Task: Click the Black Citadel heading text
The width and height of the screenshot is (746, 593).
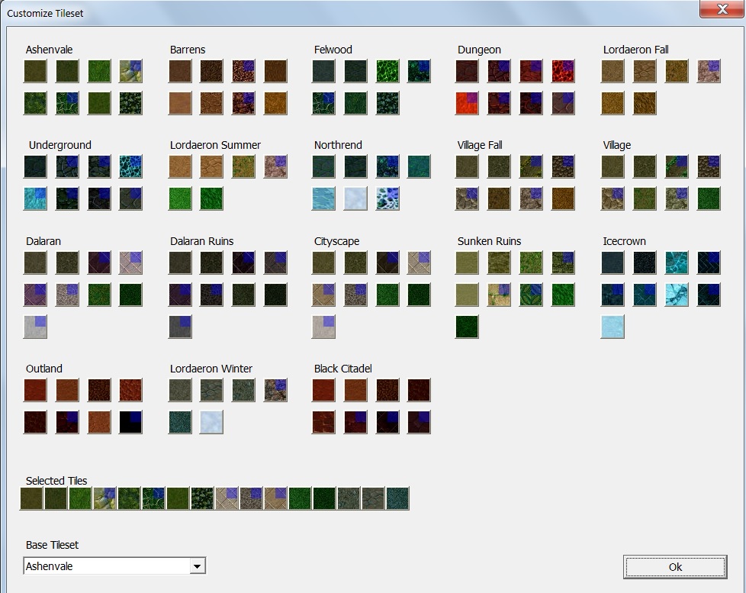Action: click(343, 369)
